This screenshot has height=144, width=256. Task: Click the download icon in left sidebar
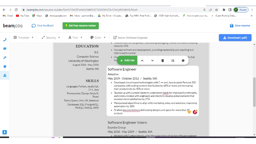(4, 75)
